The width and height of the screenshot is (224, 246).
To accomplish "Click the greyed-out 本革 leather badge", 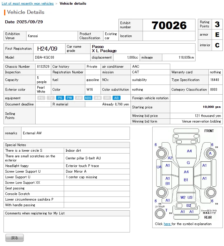I will (x=98, y=98).
